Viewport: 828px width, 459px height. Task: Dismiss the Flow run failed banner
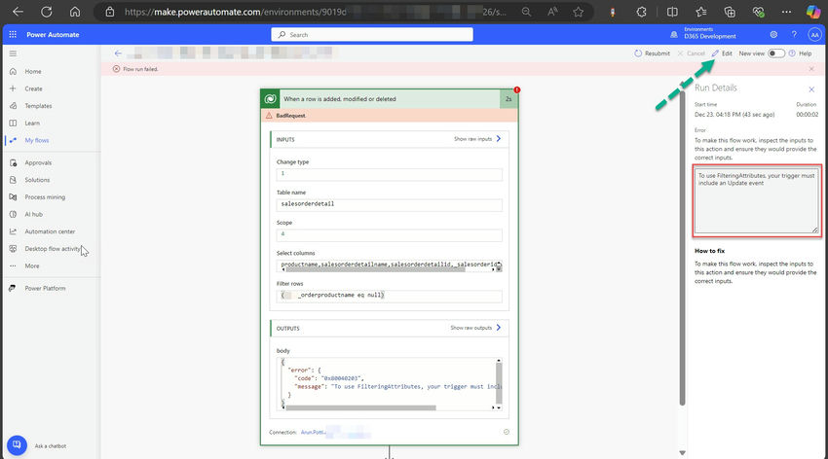tap(811, 69)
